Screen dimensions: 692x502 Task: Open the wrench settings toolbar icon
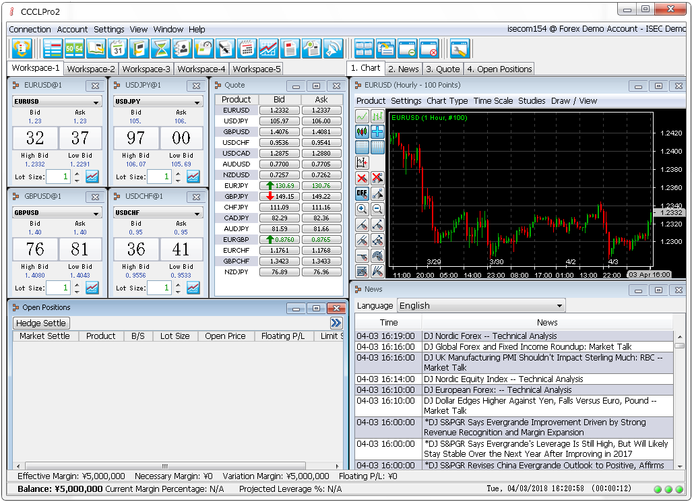click(x=460, y=49)
